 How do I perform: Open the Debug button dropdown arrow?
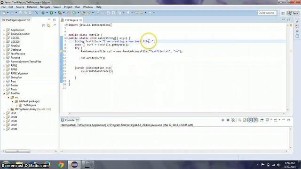point(47,13)
